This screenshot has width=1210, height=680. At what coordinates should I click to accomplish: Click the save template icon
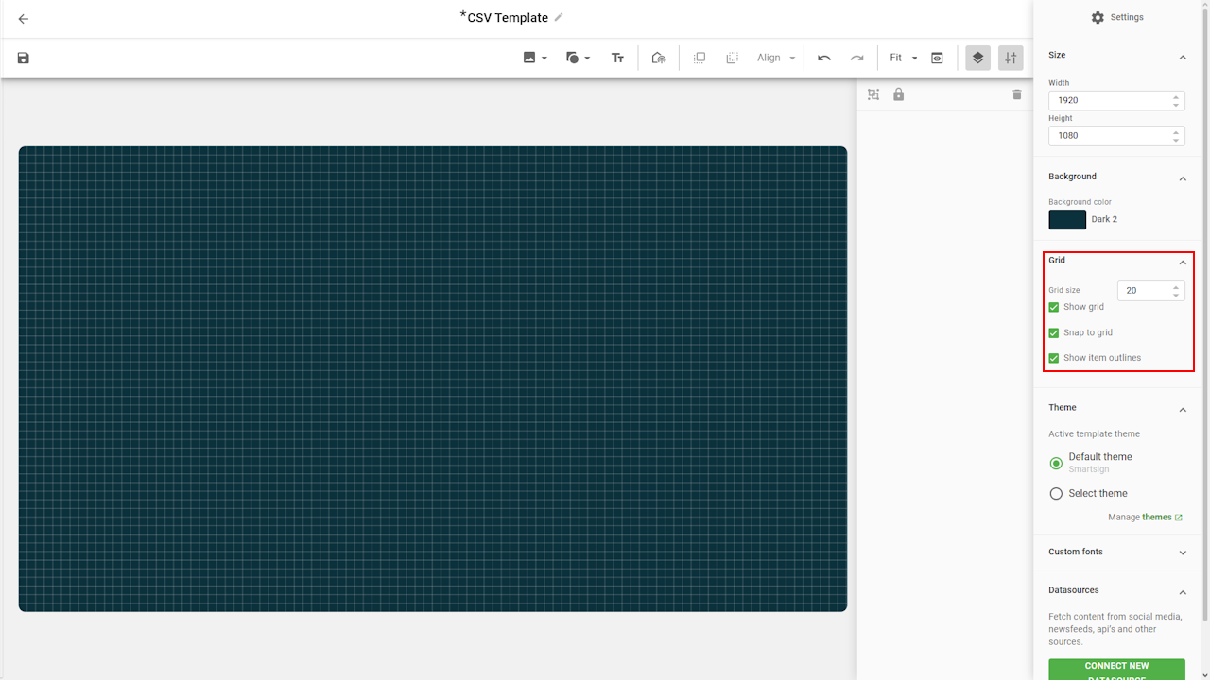tap(24, 59)
